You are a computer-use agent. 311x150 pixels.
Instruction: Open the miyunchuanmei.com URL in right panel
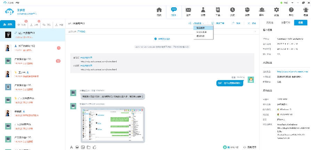point(293,72)
